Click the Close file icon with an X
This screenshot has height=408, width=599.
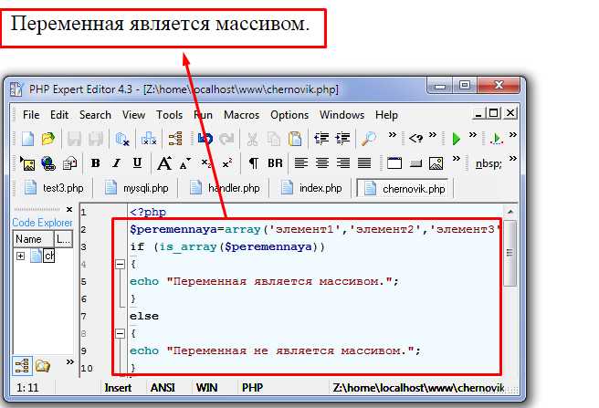tap(121, 139)
